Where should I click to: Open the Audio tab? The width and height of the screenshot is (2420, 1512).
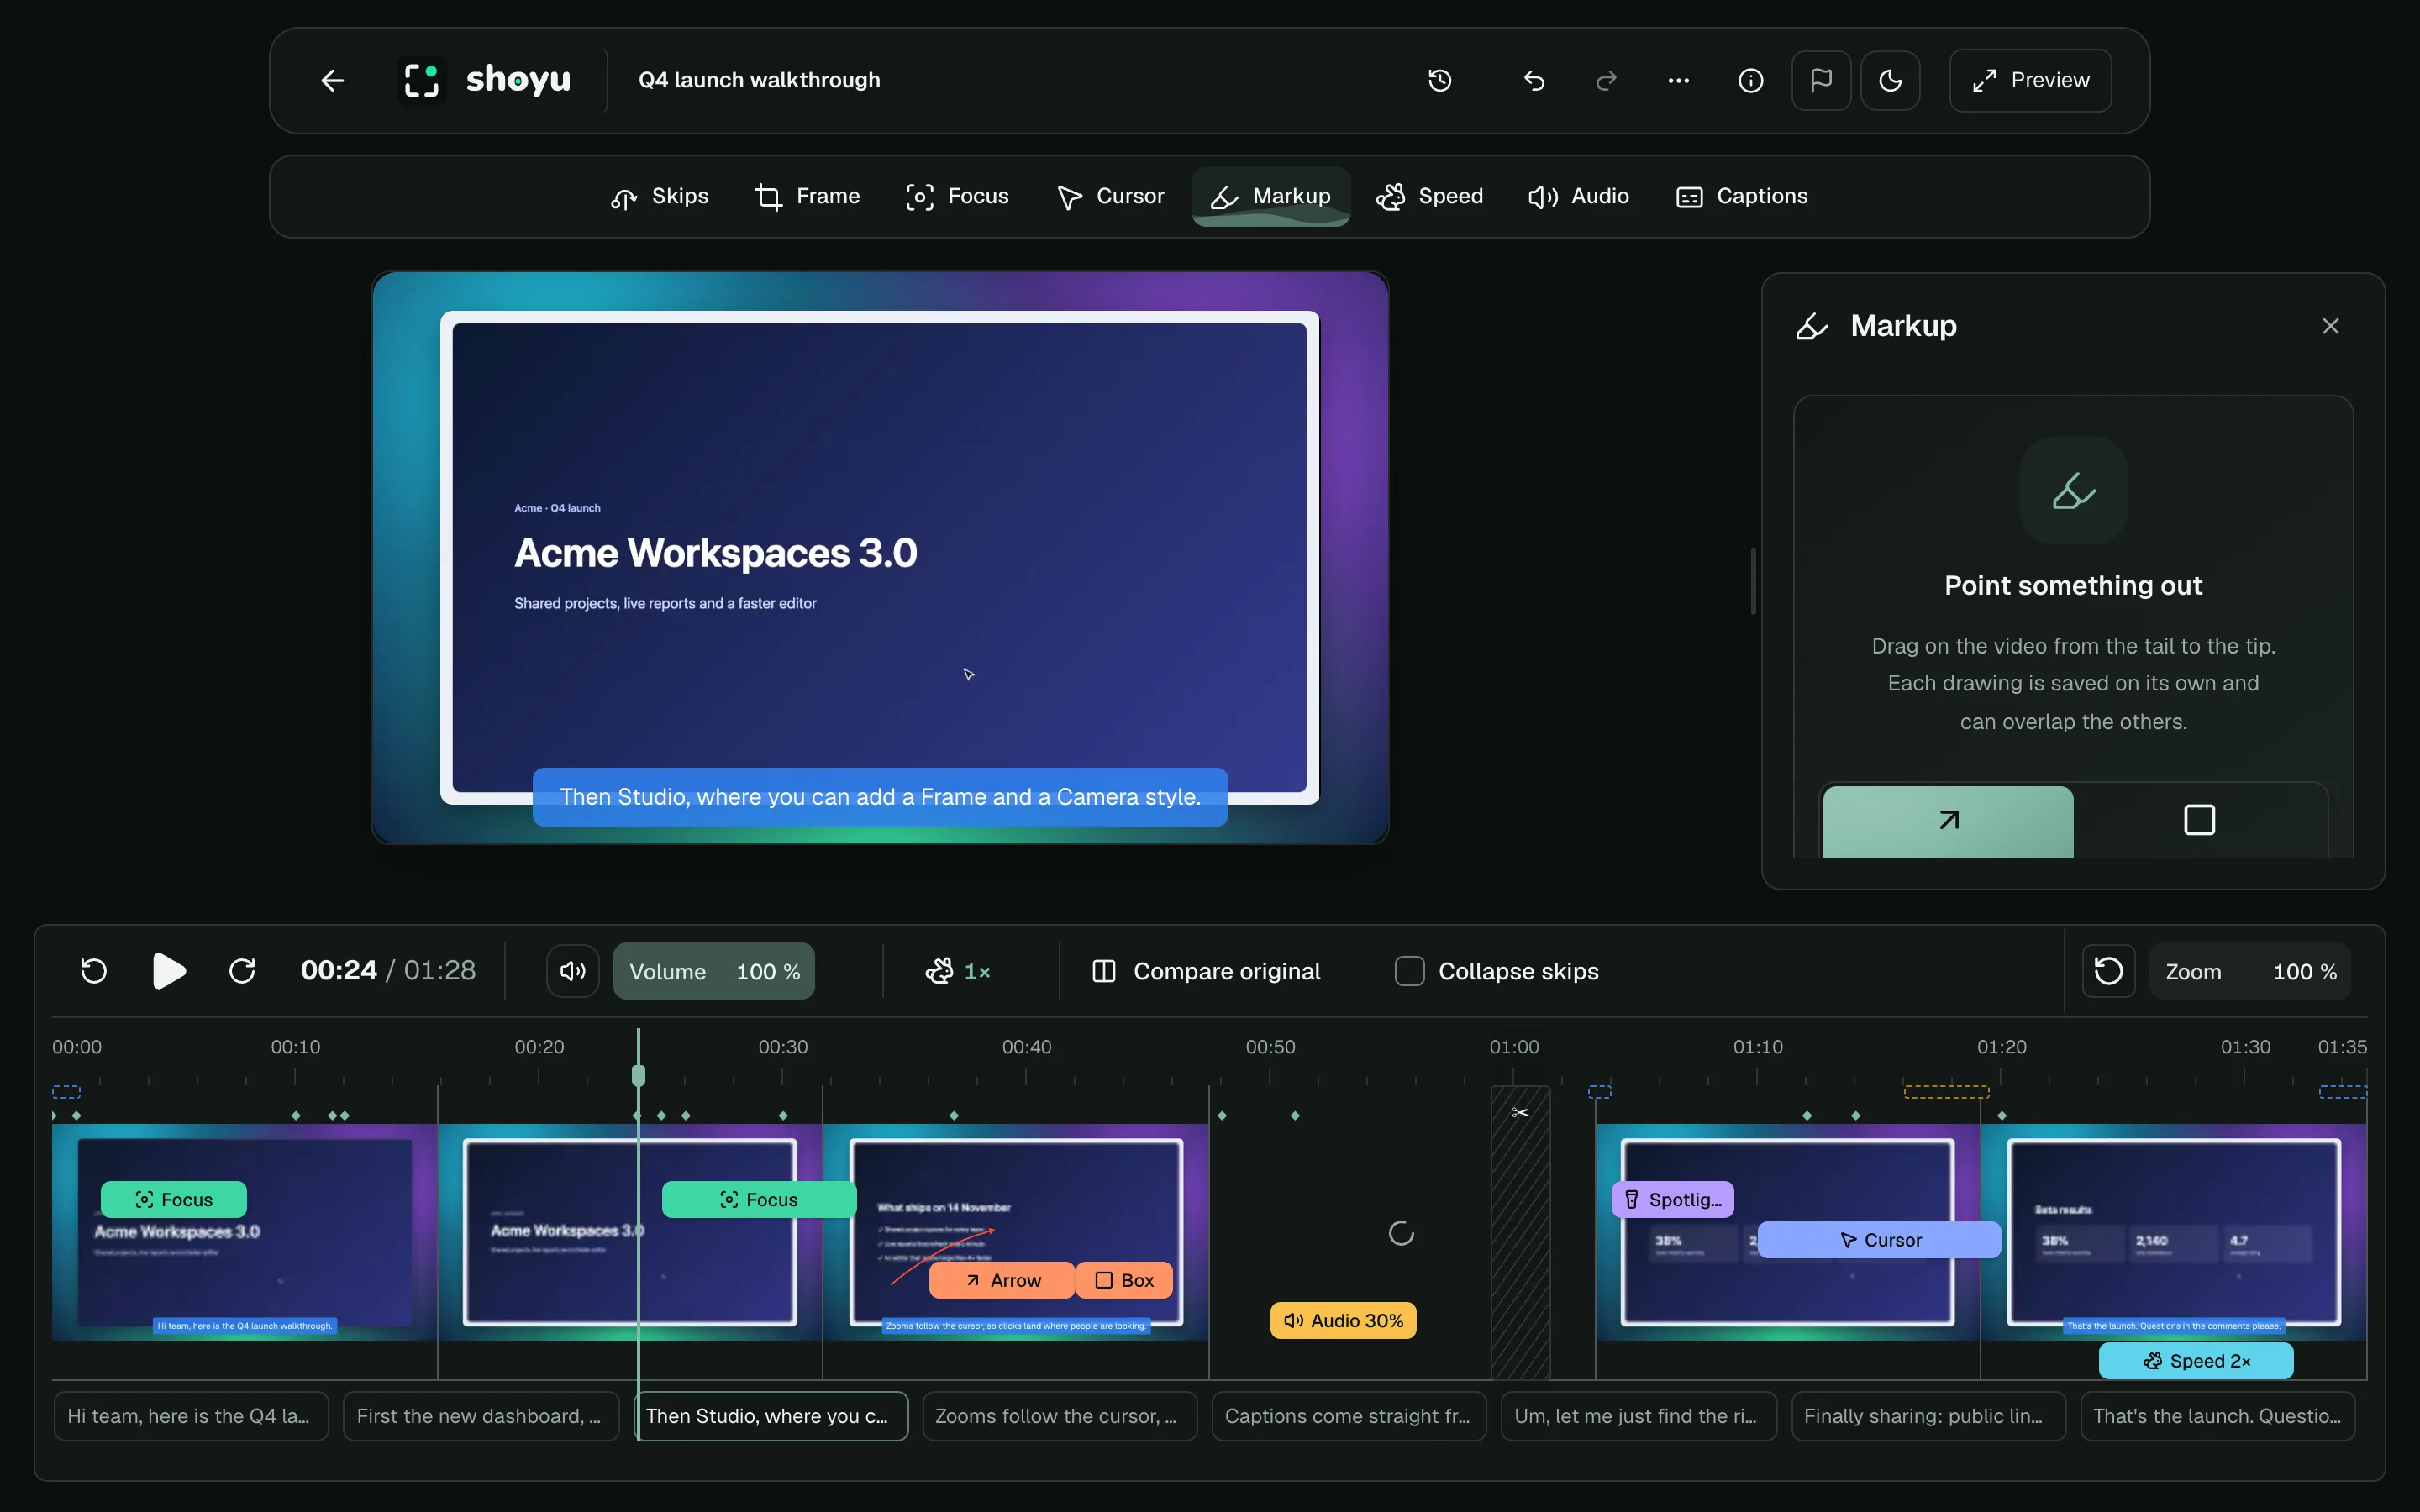click(x=1579, y=196)
